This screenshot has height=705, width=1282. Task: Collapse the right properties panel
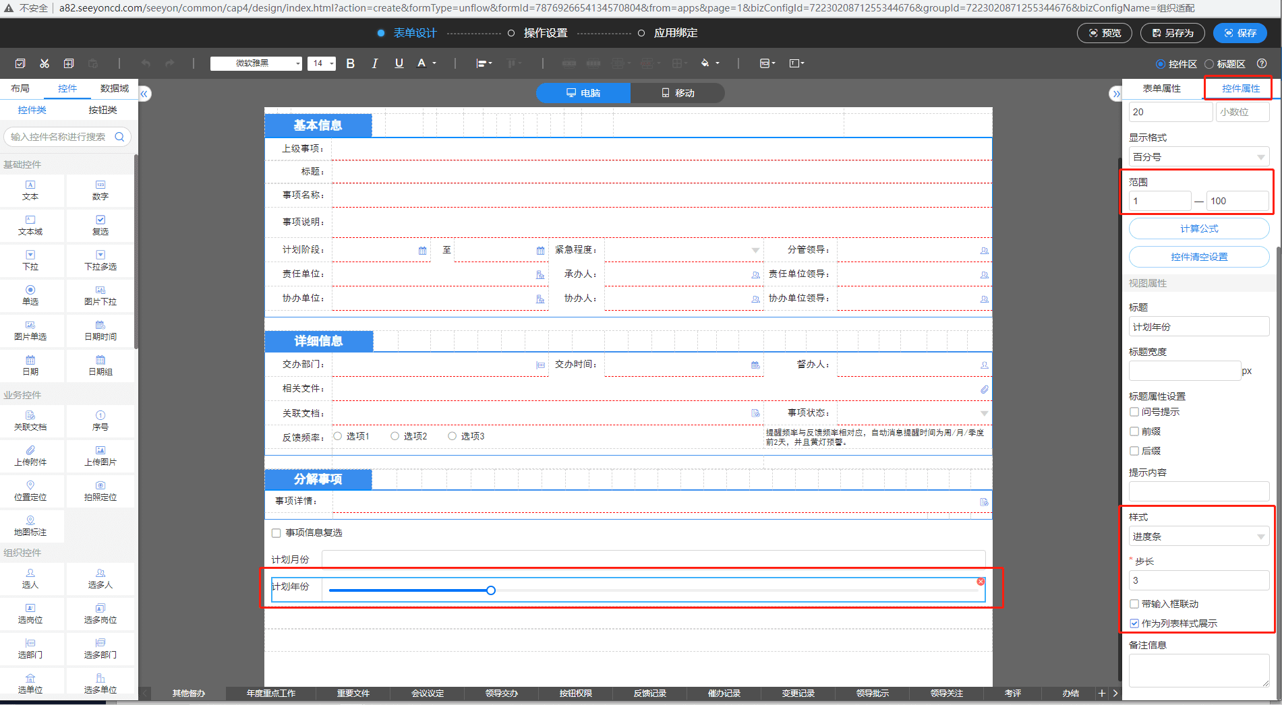coord(1115,94)
